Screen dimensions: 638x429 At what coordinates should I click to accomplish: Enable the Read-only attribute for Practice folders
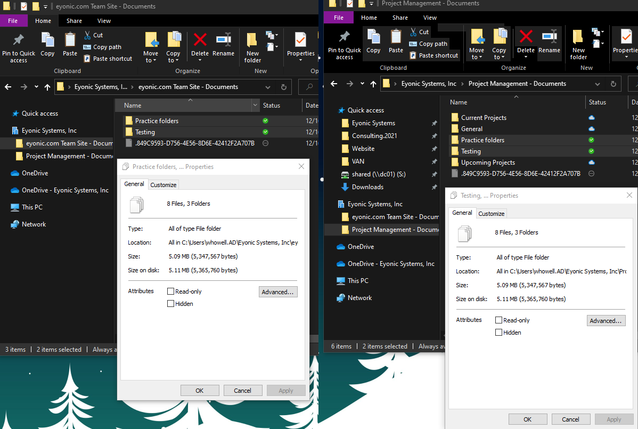(x=171, y=291)
